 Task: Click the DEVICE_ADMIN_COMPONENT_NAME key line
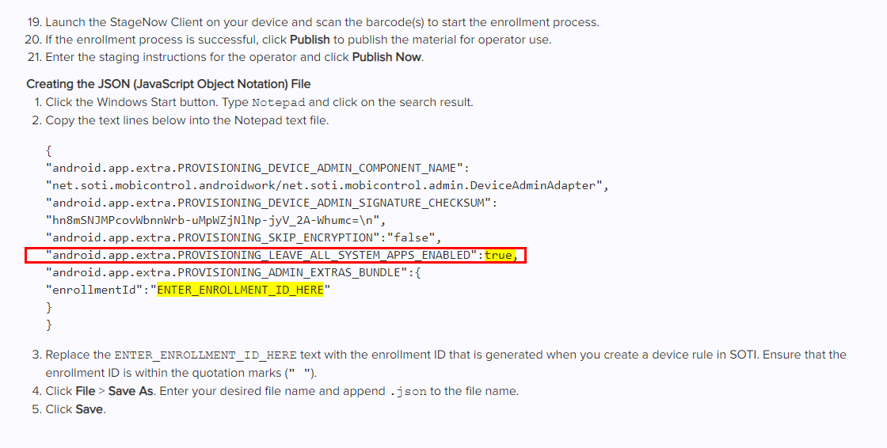pyautogui.click(x=257, y=168)
